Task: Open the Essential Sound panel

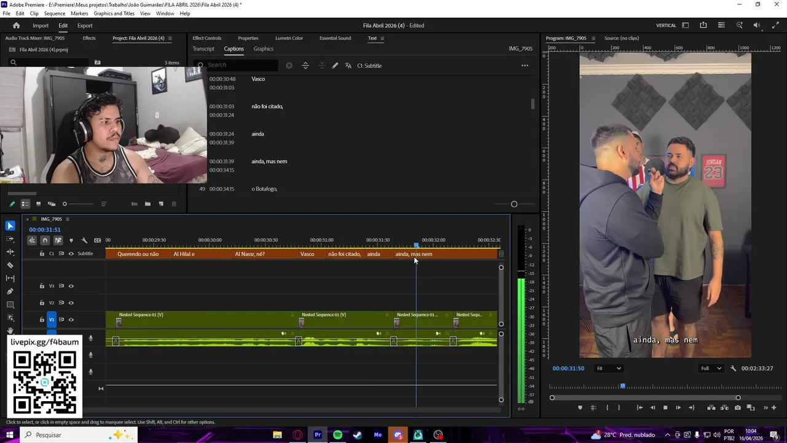Action: tap(335, 38)
